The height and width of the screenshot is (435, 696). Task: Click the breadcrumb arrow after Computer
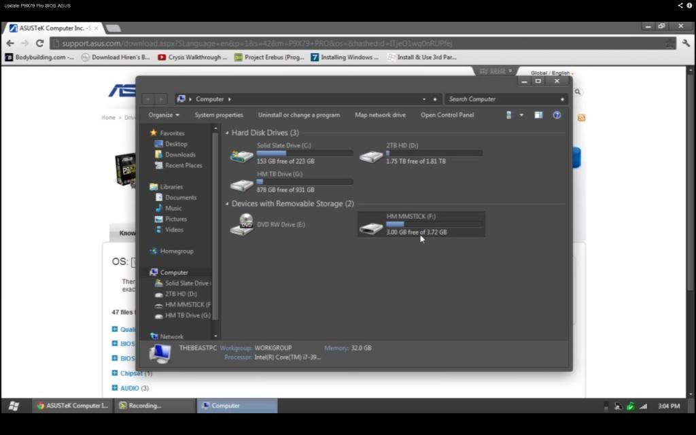tap(230, 99)
